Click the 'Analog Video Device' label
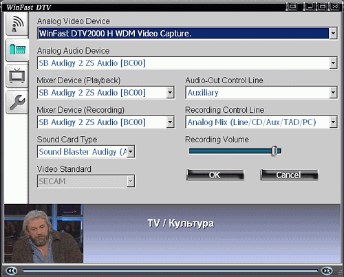Image resolution: width=344 pixels, height=277 pixels. pyautogui.click(x=74, y=21)
